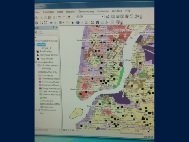
Task: Launch the ModelBuilder window icon
Action: (137, 16)
